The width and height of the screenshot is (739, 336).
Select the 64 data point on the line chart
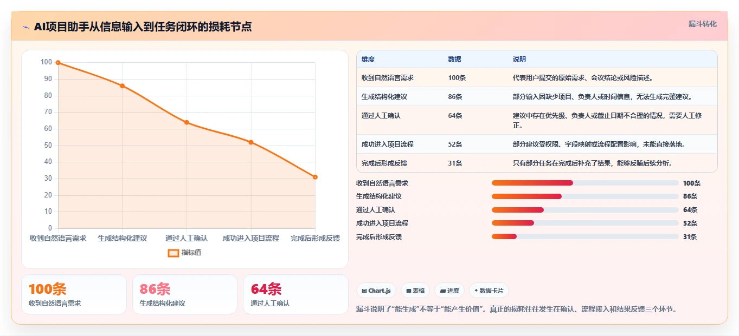coord(187,122)
